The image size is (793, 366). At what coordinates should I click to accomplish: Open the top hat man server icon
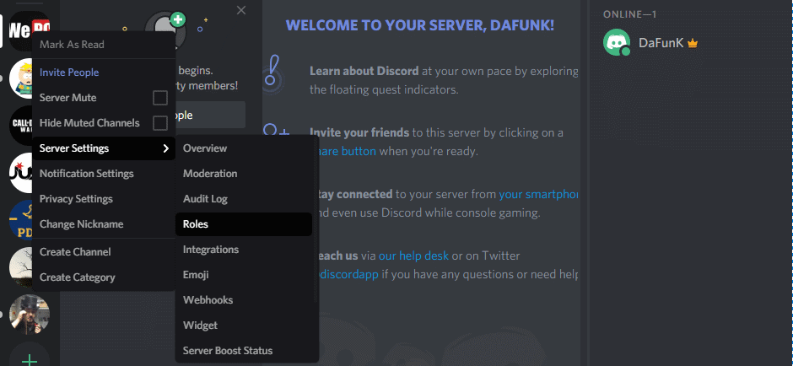click(x=30, y=315)
